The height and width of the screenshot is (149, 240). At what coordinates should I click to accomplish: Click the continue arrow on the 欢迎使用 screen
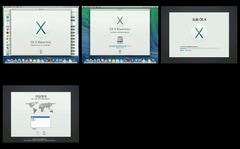point(44,132)
